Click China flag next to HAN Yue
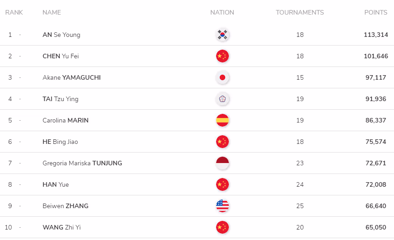 [x=222, y=184]
